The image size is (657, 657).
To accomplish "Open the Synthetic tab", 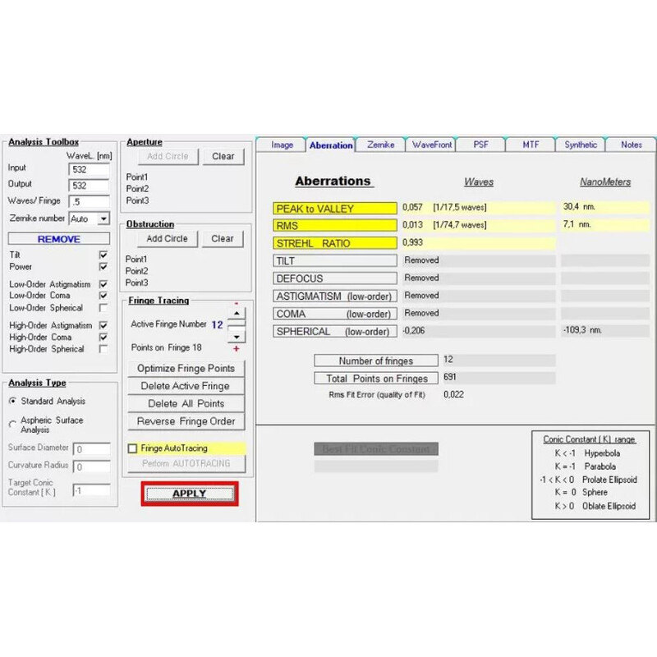I will tap(581, 145).
